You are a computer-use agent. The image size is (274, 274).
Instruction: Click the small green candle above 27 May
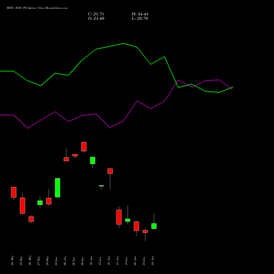pos(40,203)
